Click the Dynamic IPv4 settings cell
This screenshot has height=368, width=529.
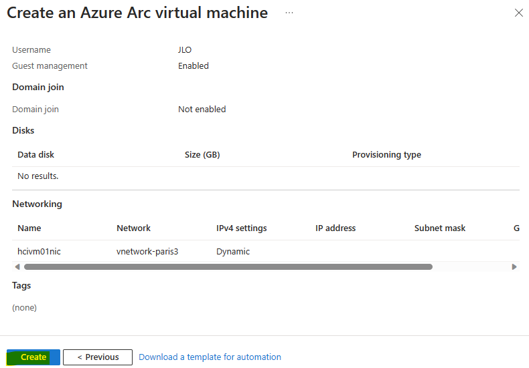[x=233, y=251]
